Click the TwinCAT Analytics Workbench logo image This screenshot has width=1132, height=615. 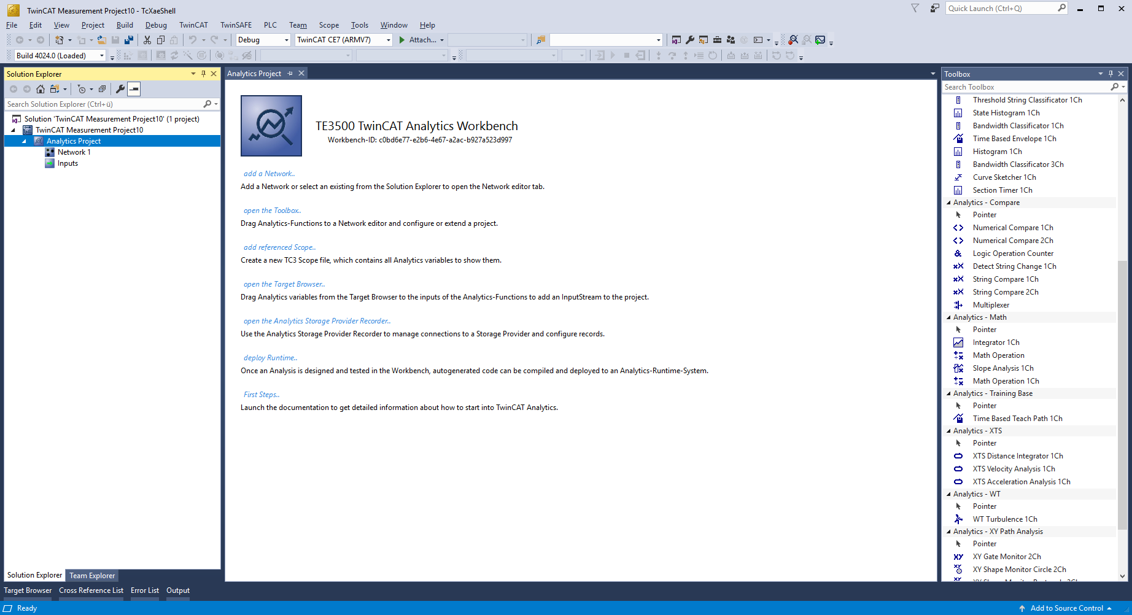point(271,126)
